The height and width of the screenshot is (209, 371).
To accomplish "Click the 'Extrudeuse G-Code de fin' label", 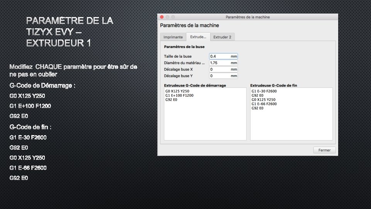I will 274,85.
